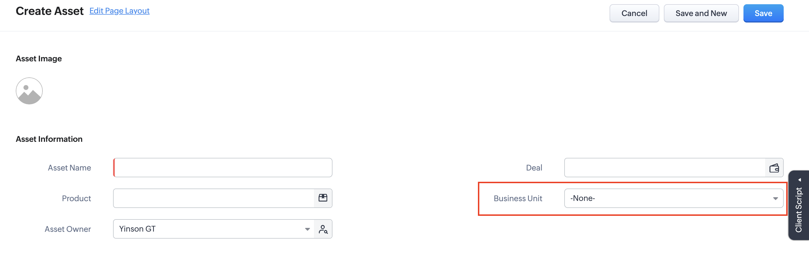Focus the Deal text field
809x278 pixels.
665,167
